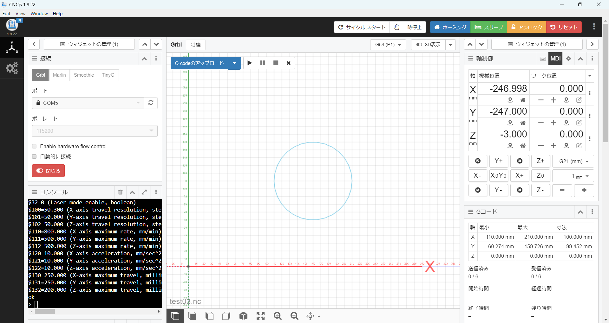609x323 pixels.
Task: Click the play G-code button
Action: pos(250,63)
